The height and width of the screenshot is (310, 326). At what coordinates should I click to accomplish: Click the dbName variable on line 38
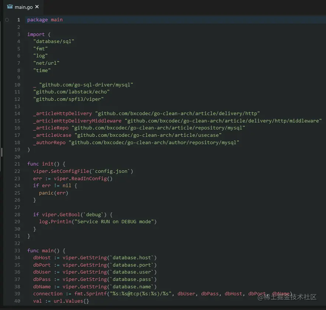[42, 287]
